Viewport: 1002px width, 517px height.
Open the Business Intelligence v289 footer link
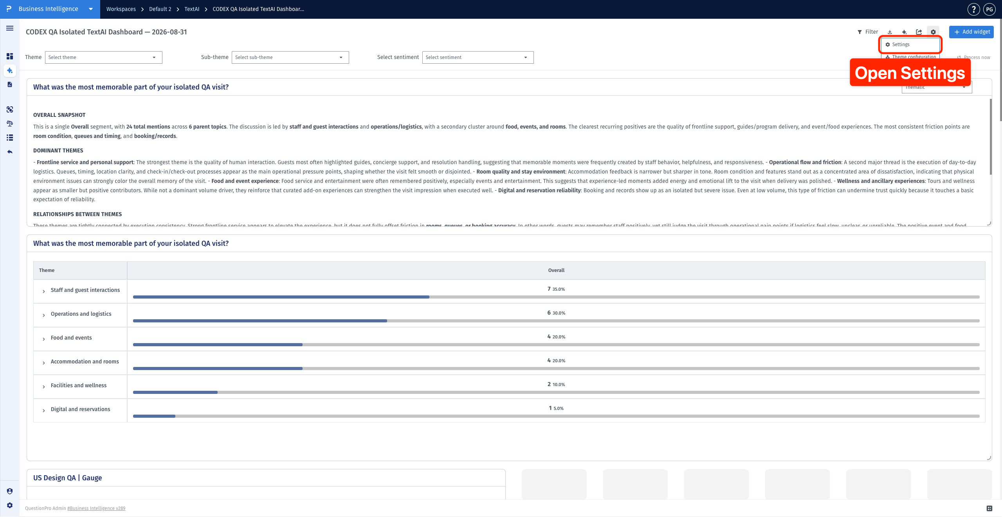(x=96, y=508)
